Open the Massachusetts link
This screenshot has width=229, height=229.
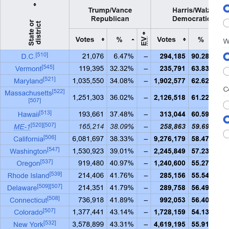click(28, 93)
